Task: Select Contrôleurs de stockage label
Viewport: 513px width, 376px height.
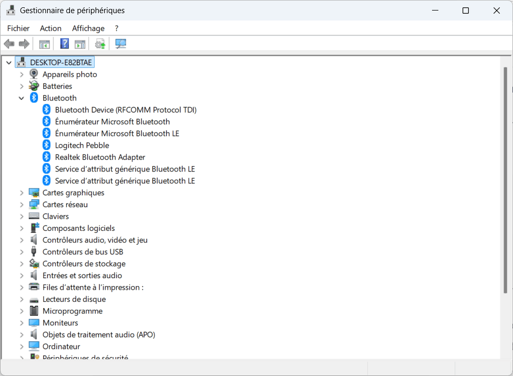Action: coord(84,263)
